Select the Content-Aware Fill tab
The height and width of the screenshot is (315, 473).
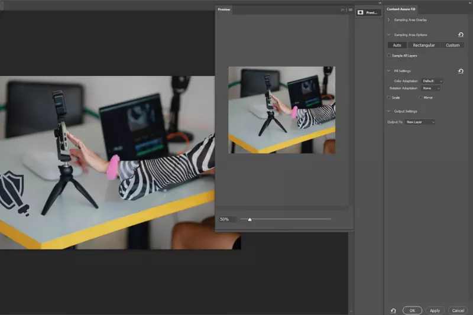click(x=401, y=9)
